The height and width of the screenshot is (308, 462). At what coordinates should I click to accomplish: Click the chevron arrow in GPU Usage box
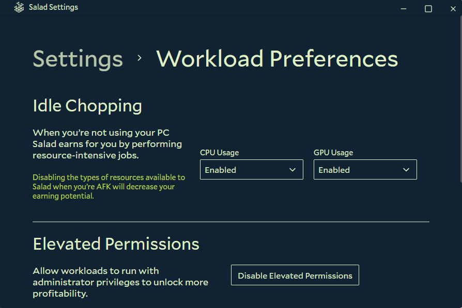coord(406,170)
